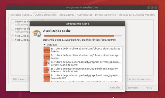The height and width of the screenshot is (98, 165).
Task: Open the Atualizações tab
Action: pyautogui.click(x=67, y=15)
